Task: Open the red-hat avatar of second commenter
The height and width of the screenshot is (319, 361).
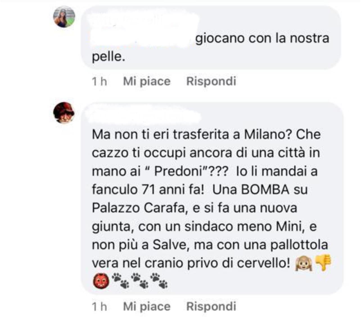Action: 64,113
